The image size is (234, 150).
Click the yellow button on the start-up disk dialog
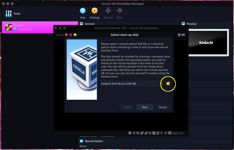[x=75, y=35]
